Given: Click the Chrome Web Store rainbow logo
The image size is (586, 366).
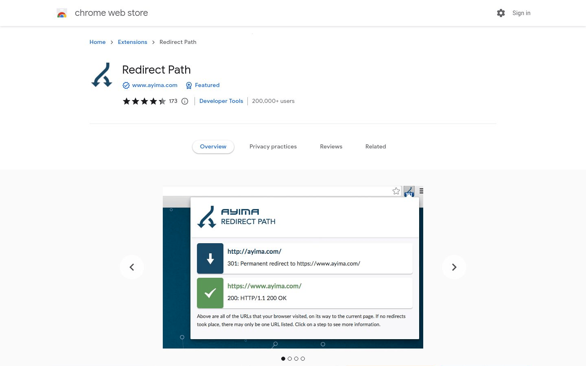Looking at the screenshot, I should point(62,13).
